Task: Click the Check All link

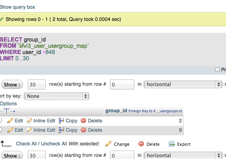Action: coord(26,144)
